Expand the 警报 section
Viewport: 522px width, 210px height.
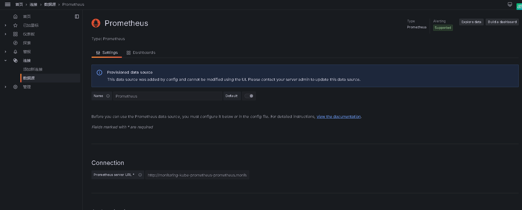5,52
